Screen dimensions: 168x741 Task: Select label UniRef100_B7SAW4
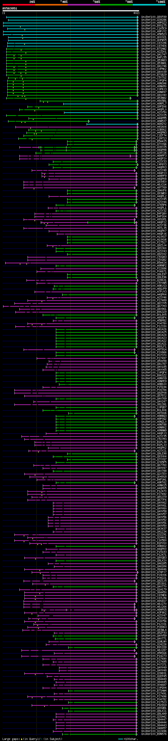[x=154, y=691]
